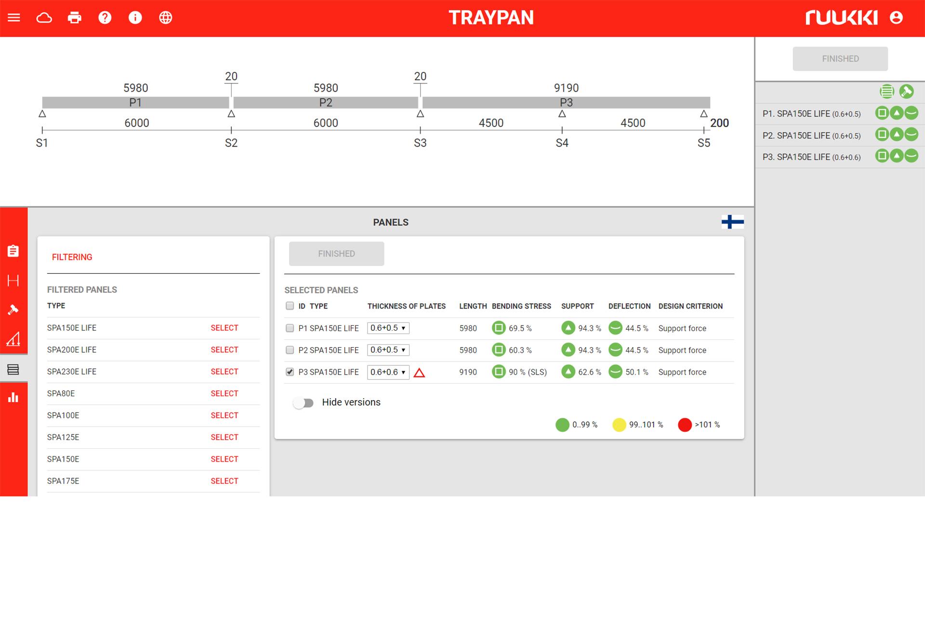Screen dimensions: 925x617
Task: Click the yellow 99..101 % legend swatch
Action: point(619,425)
